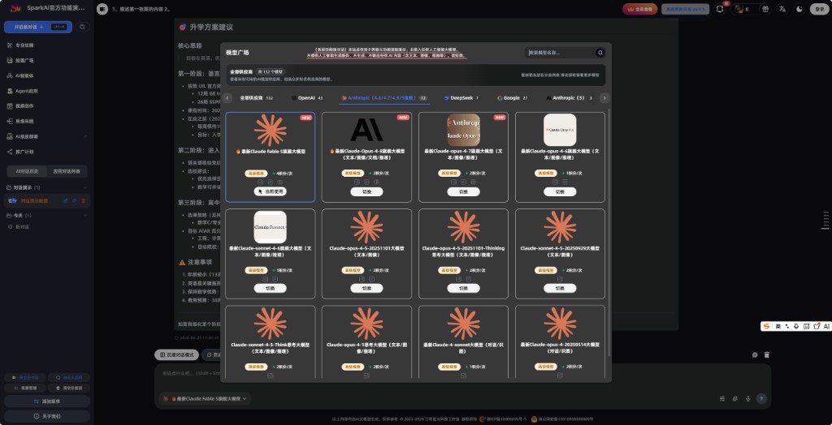Click the red delete icon on 对话演示数据
The width and height of the screenshot is (832, 425).
coord(84,201)
